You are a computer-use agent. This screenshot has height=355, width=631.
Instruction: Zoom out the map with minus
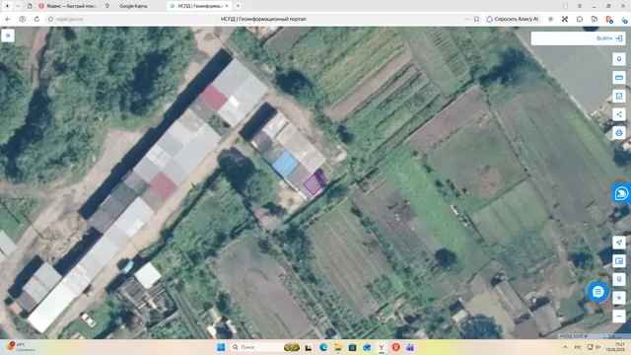tap(619, 317)
